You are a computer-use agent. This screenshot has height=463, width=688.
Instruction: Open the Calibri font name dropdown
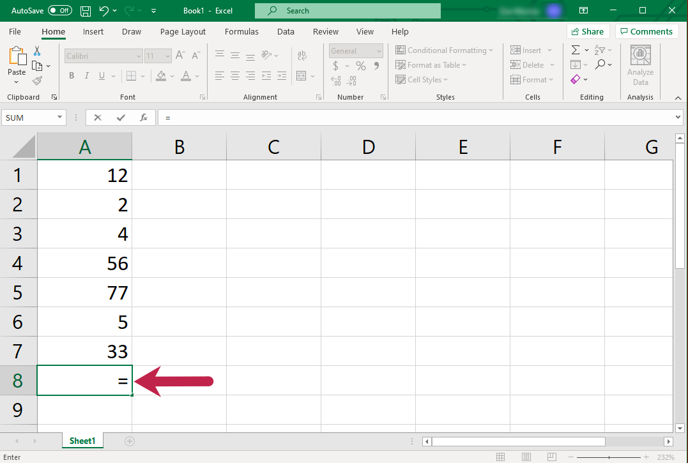pos(139,56)
